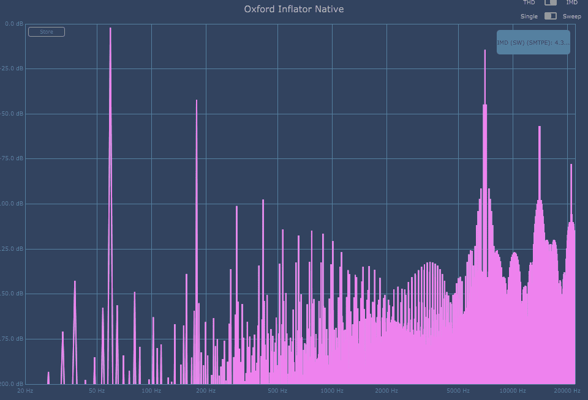Click the 20 Hz axis label
The image size is (588, 400).
coord(25,391)
